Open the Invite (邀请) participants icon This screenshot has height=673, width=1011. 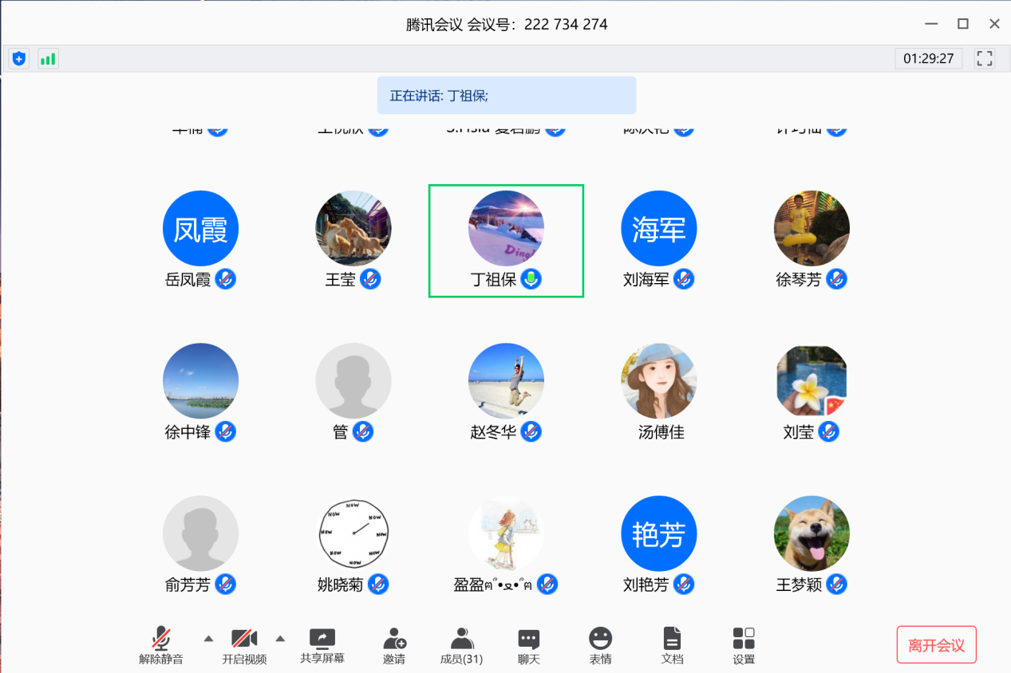pos(394,645)
